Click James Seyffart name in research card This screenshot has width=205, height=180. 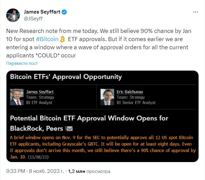pyautogui.click(x=40, y=92)
